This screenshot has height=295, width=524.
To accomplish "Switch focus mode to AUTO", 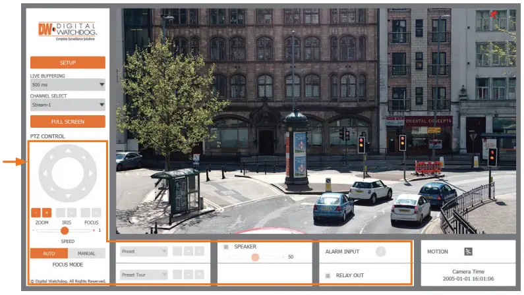I will (x=49, y=254).
